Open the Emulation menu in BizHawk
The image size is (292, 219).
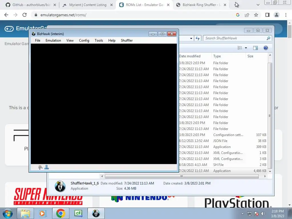[53, 40]
